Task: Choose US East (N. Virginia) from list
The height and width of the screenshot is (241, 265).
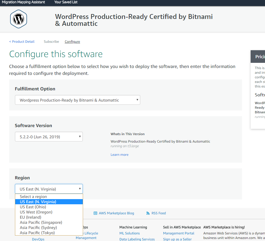Action: [x=49, y=202]
